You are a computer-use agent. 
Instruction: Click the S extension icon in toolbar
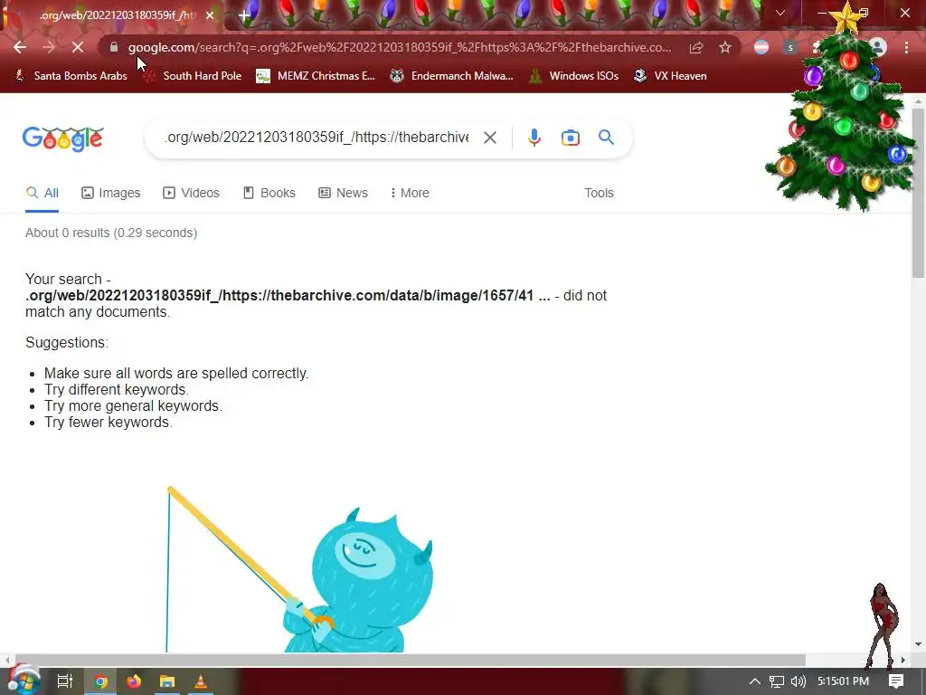(790, 47)
